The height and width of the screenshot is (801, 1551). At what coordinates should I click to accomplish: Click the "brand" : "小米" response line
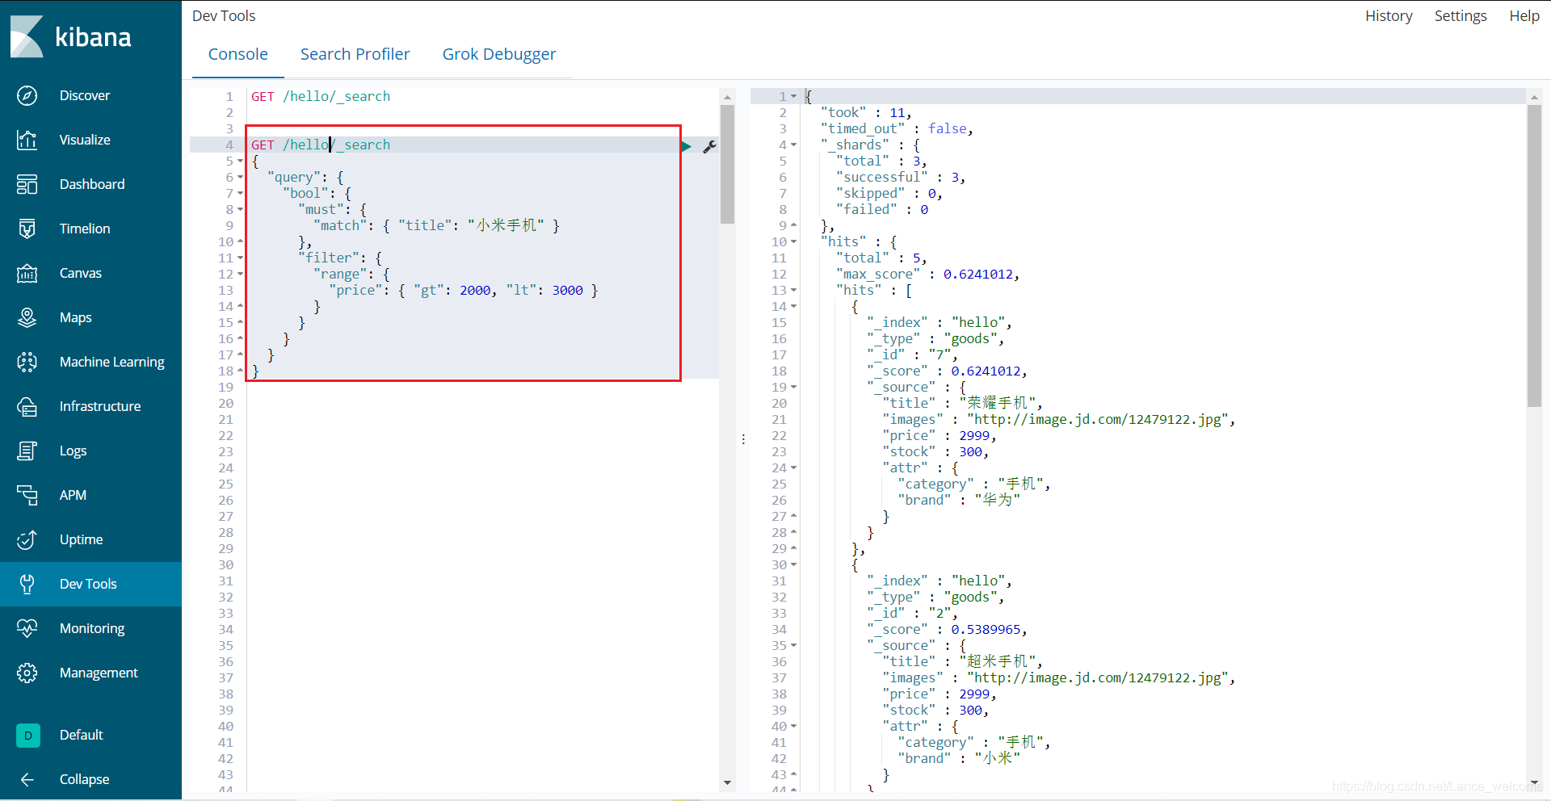pos(960,758)
